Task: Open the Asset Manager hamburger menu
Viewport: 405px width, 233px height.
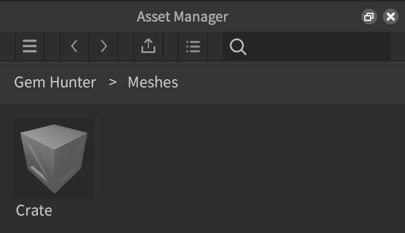Action: pos(30,47)
